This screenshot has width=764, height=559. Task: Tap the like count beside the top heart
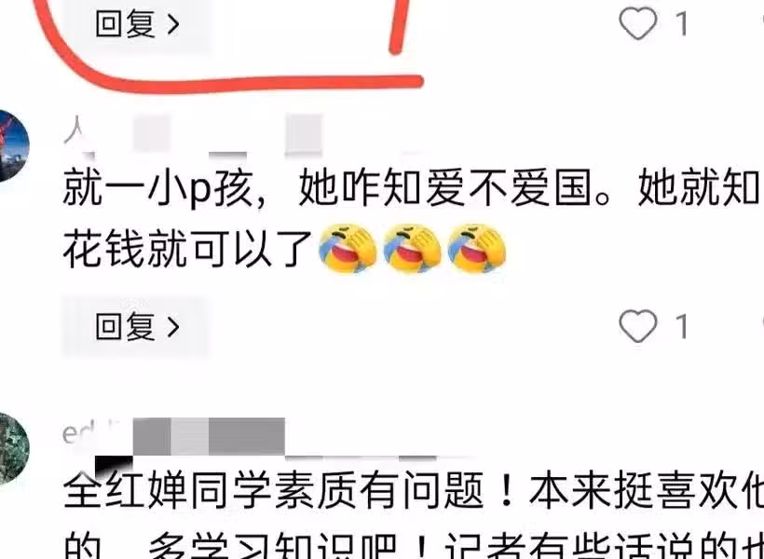(x=682, y=23)
